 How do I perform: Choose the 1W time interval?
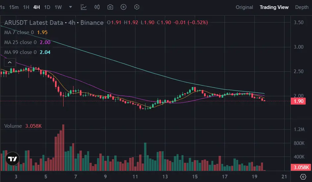(58, 7)
